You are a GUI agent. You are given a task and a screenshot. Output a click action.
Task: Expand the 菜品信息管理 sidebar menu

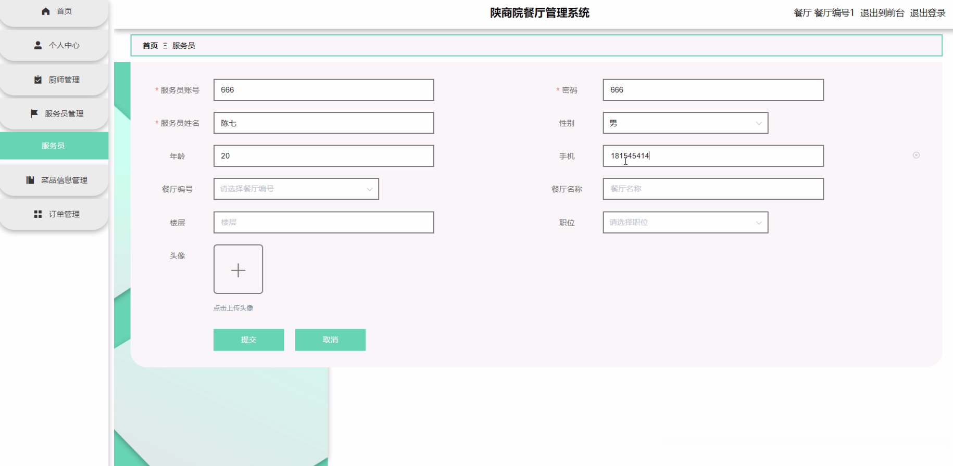pyautogui.click(x=54, y=180)
